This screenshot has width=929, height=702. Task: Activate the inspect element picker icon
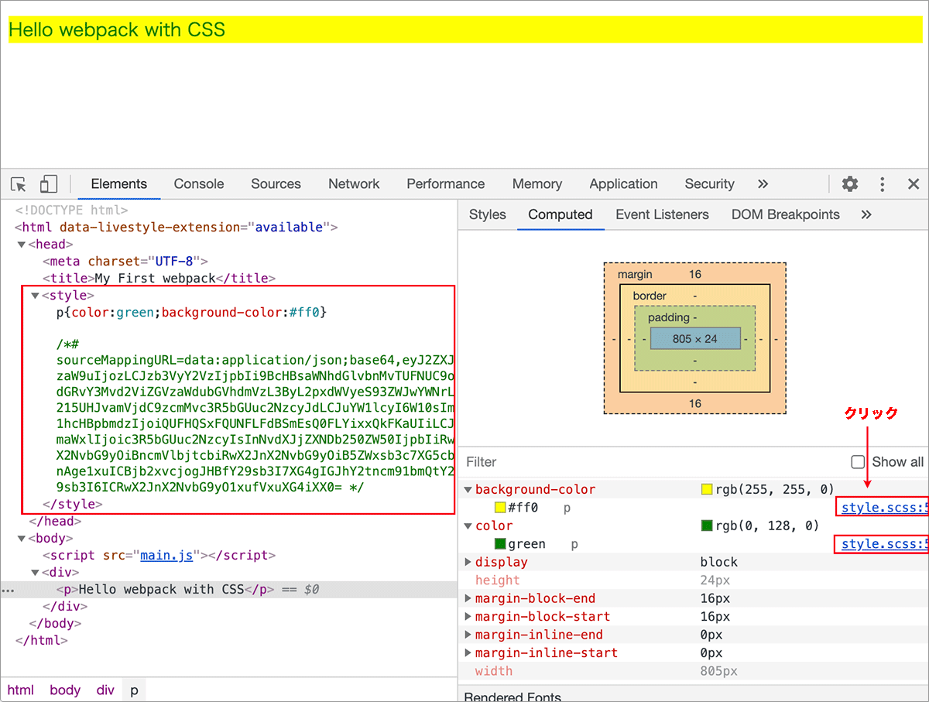coord(19,184)
